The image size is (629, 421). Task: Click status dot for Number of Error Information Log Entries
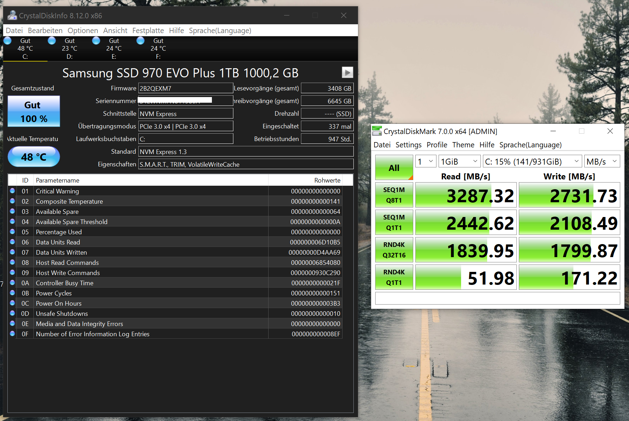12,333
